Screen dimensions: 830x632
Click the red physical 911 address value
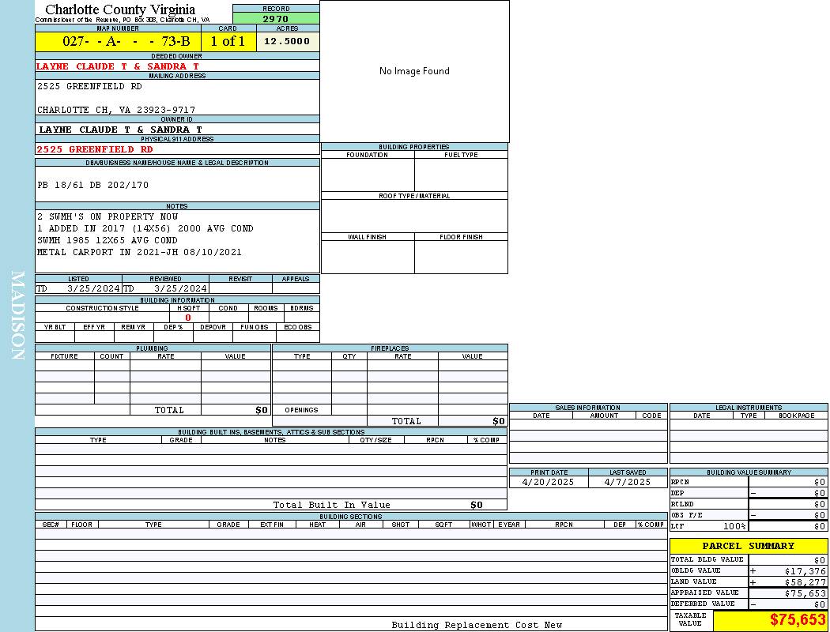[95, 149]
